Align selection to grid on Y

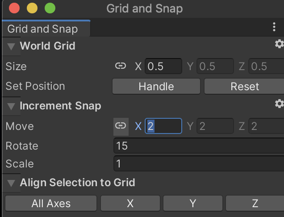pos(193,203)
